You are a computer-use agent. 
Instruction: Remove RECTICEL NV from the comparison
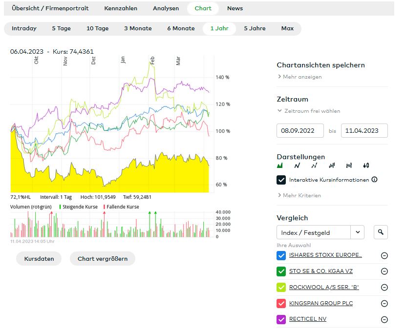coord(384,319)
